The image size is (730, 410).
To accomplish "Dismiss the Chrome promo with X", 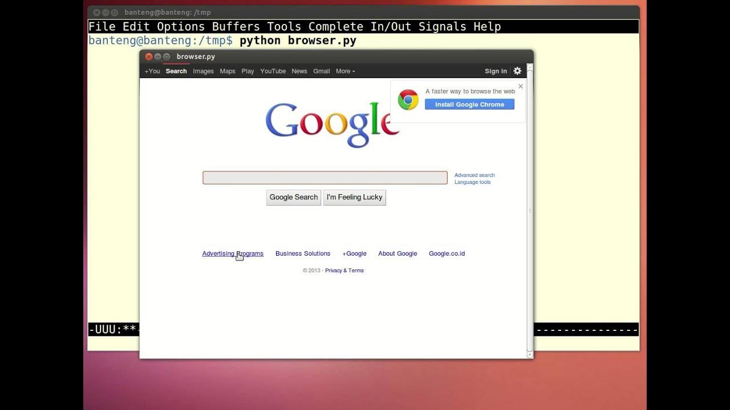I will 520,87.
